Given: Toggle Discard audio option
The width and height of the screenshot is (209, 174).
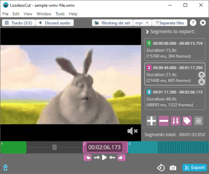Looking at the screenshot, I should pos(55,23).
